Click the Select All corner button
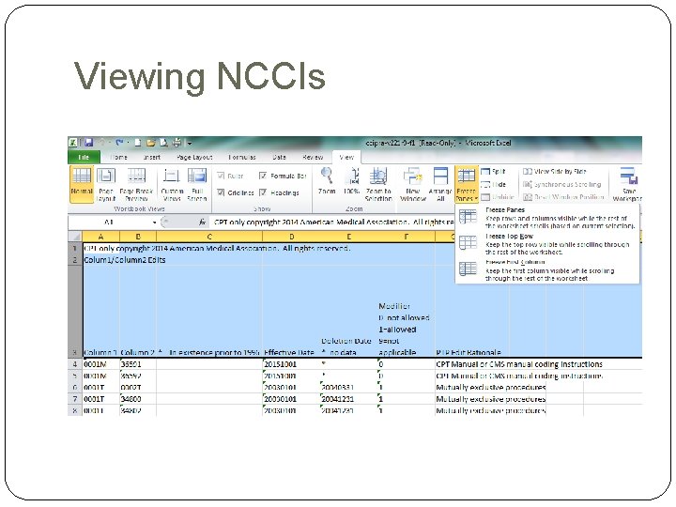 click(75, 237)
